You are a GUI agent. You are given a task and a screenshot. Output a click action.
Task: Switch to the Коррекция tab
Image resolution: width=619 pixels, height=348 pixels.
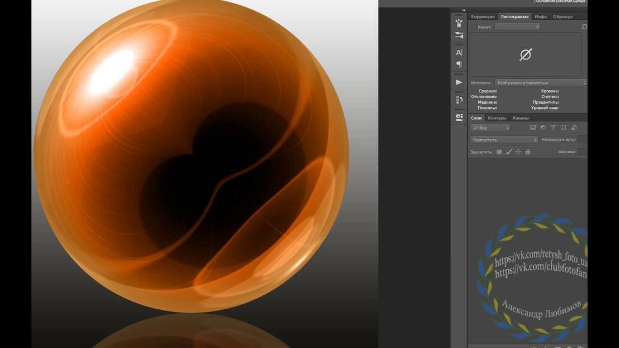[x=483, y=16]
